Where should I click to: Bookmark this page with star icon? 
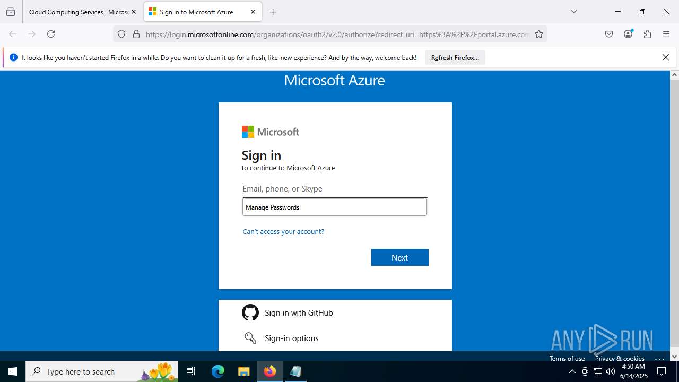click(x=539, y=34)
